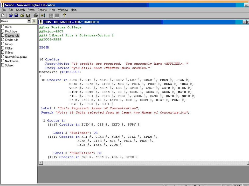This screenshot has width=249, height=186.
Task: Click the "##2006-9999" comment line
Action: 50,39
